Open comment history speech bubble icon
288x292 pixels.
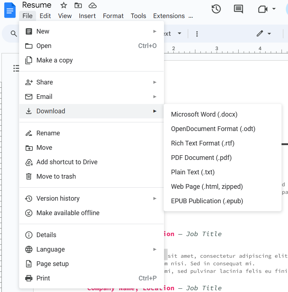click(238, 9)
